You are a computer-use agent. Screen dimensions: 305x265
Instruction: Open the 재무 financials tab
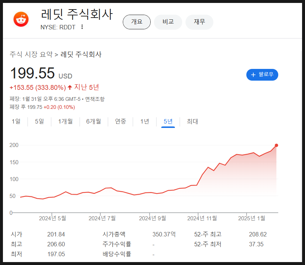199,22
